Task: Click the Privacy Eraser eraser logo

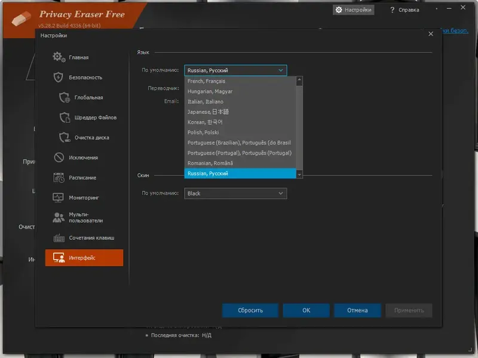Action: pos(21,18)
